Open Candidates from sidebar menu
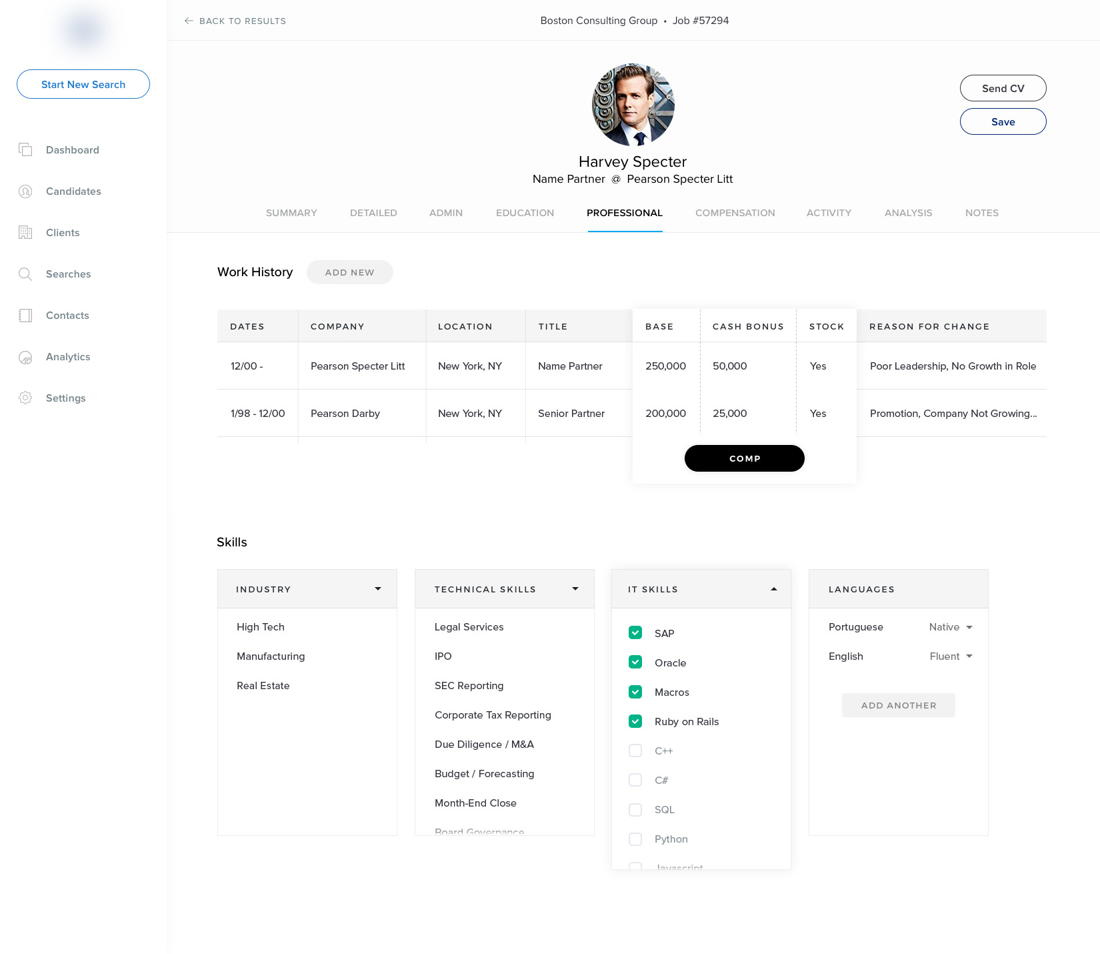Image resolution: width=1100 pixels, height=954 pixels. coord(73,191)
